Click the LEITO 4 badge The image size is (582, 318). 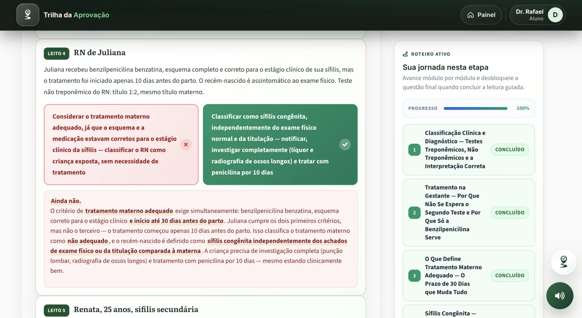[56, 53]
